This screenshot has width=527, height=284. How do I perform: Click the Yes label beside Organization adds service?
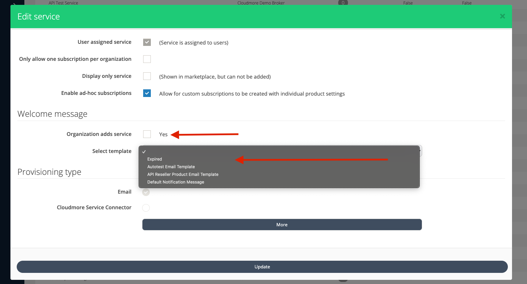coord(163,135)
